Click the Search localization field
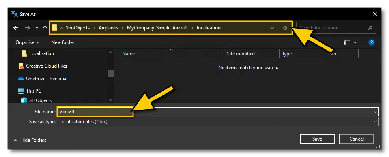Image resolution: width=389 pixels, height=157 pixels. [336, 28]
